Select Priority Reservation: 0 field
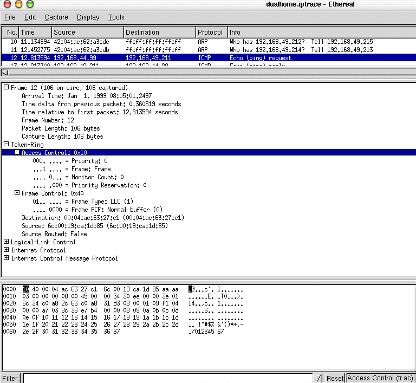 click(90, 185)
